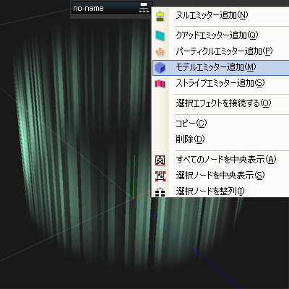Click the center selected node icon
The height and width of the screenshot is (289, 289).
point(160,176)
